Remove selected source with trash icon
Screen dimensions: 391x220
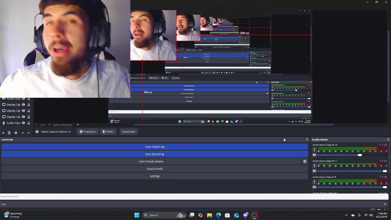(9, 133)
